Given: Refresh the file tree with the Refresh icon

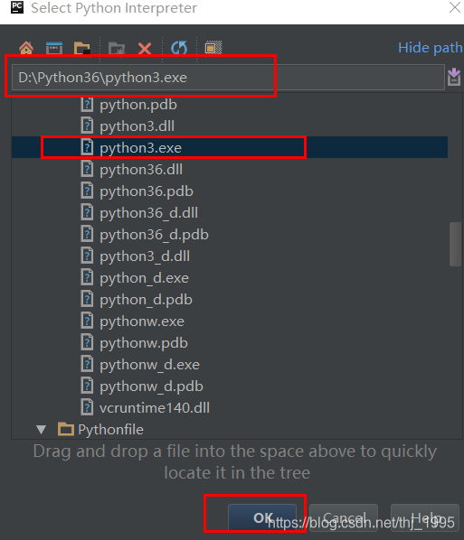Looking at the screenshot, I should click(179, 48).
